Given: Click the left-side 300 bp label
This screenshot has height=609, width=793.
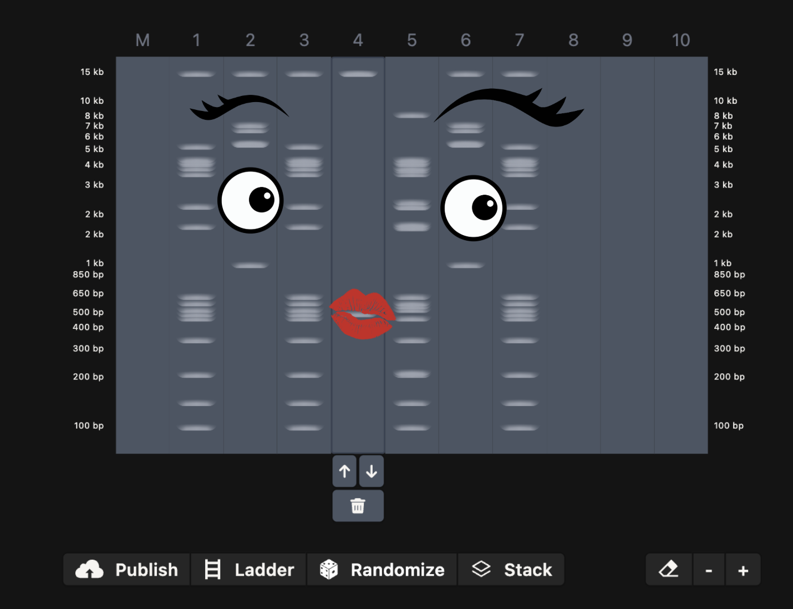Looking at the screenshot, I should (x=88, y=348).
